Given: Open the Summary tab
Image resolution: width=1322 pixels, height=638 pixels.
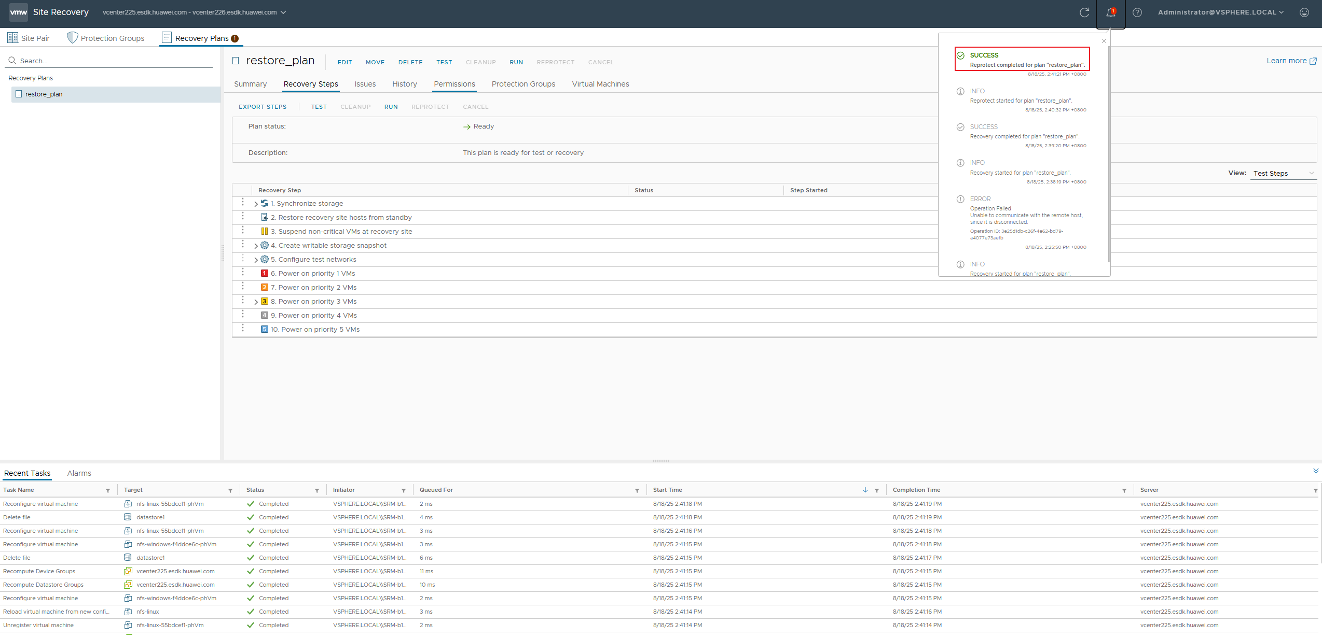Looking at the screenshot, I should pos(250,84).
